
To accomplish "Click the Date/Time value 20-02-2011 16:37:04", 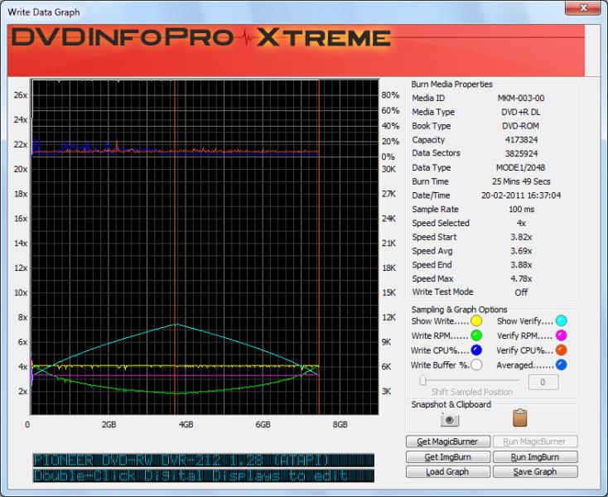I will [x=521, y=195].
